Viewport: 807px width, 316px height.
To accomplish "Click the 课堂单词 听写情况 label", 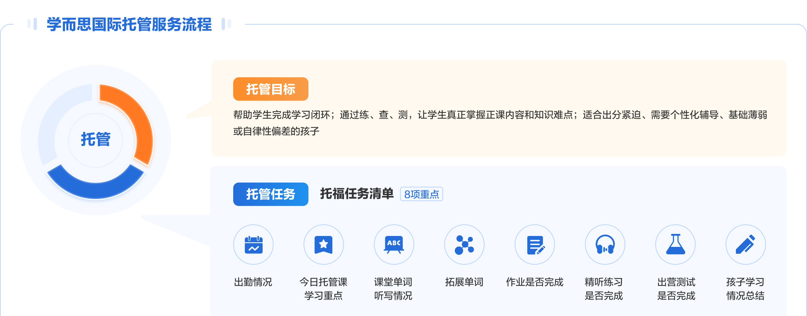I will [x=393, y=289].
